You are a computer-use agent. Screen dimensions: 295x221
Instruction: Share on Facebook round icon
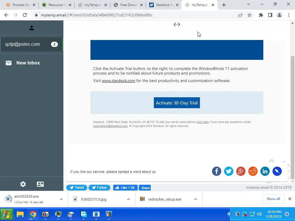217,171
